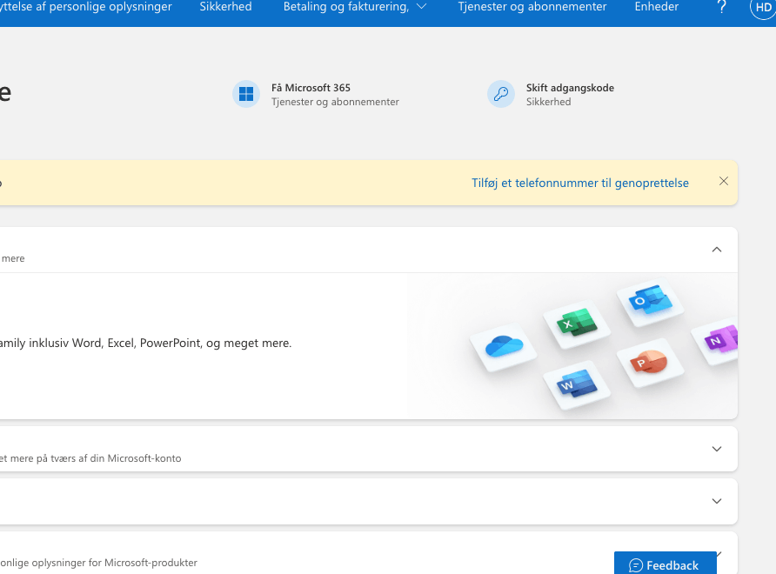776x574 pixels.
Task: Click Sikkerhed subtitle under Skift adgangskode
Action: coord(548,102)
